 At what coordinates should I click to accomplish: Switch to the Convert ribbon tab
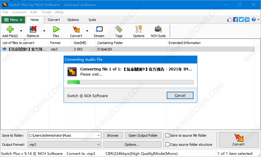[54, 20]
